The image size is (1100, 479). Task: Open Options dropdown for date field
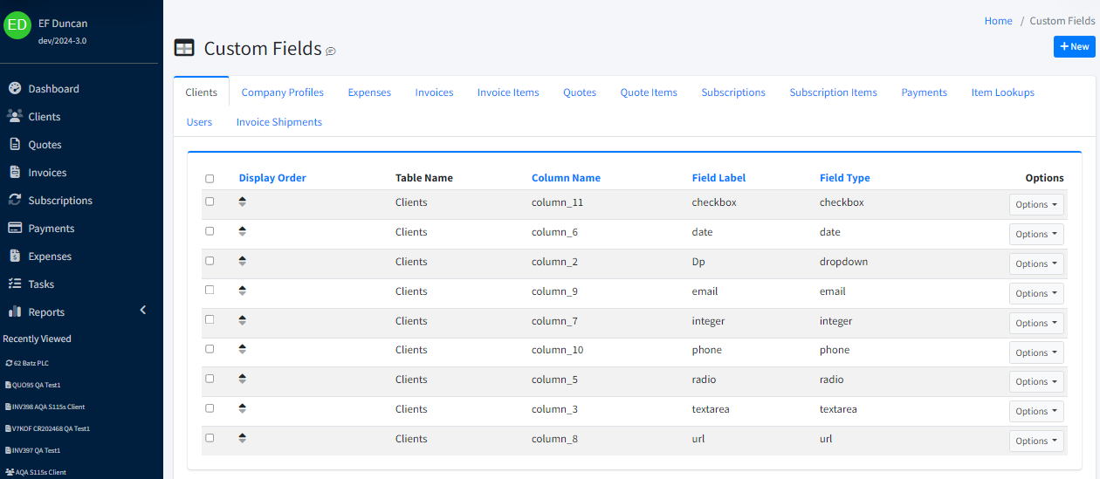(1036, 234)
